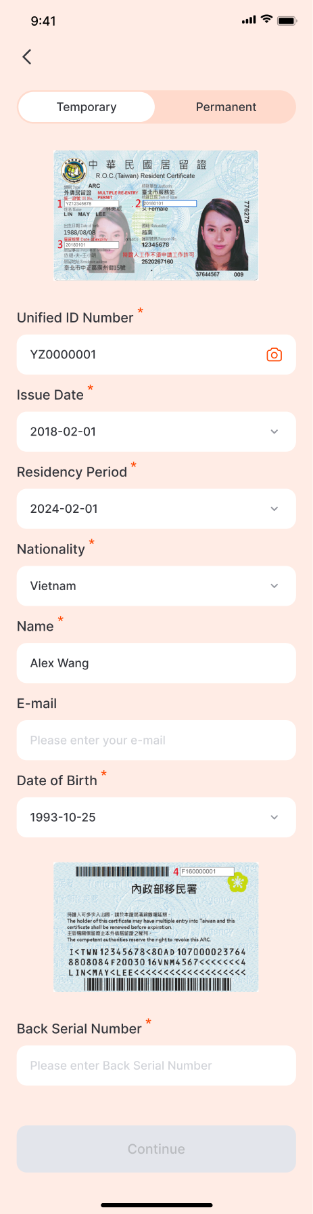Click the Back Serial Number input

coord(156,1066)
